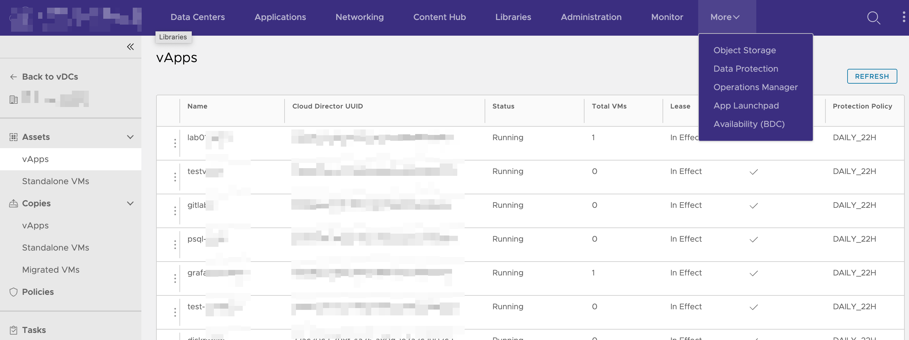
Task: Select Data Protection from the More menu
Action: click(x=746, y=69)
